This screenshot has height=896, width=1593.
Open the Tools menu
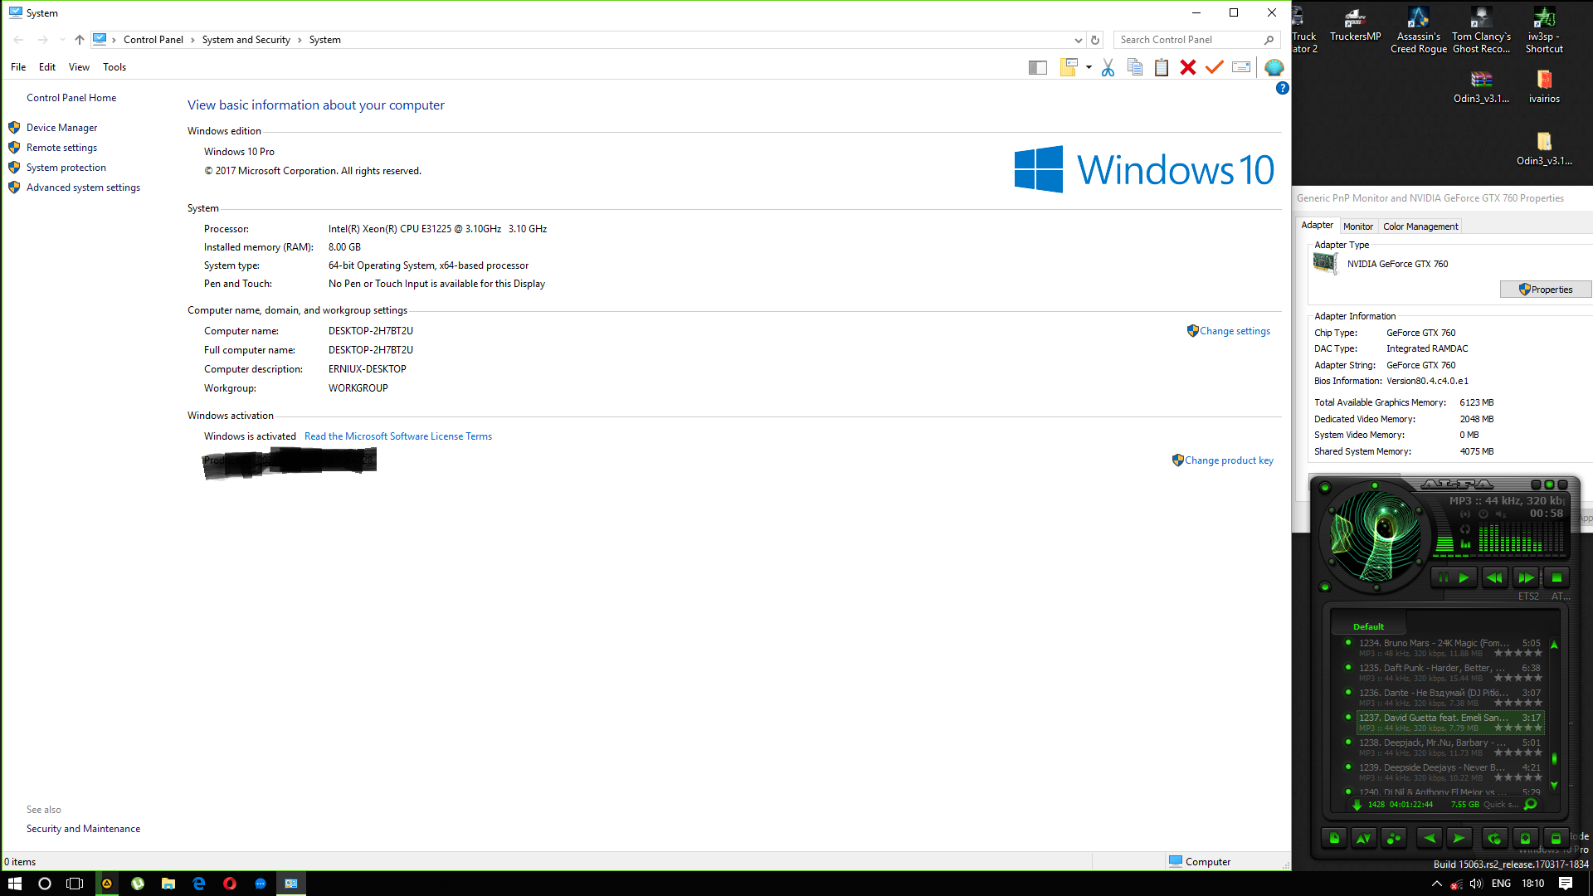point(114,67)
